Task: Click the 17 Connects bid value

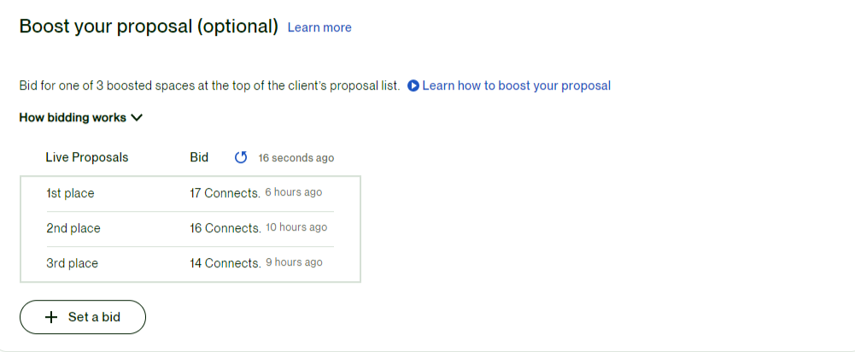Action: click(225, 193)
